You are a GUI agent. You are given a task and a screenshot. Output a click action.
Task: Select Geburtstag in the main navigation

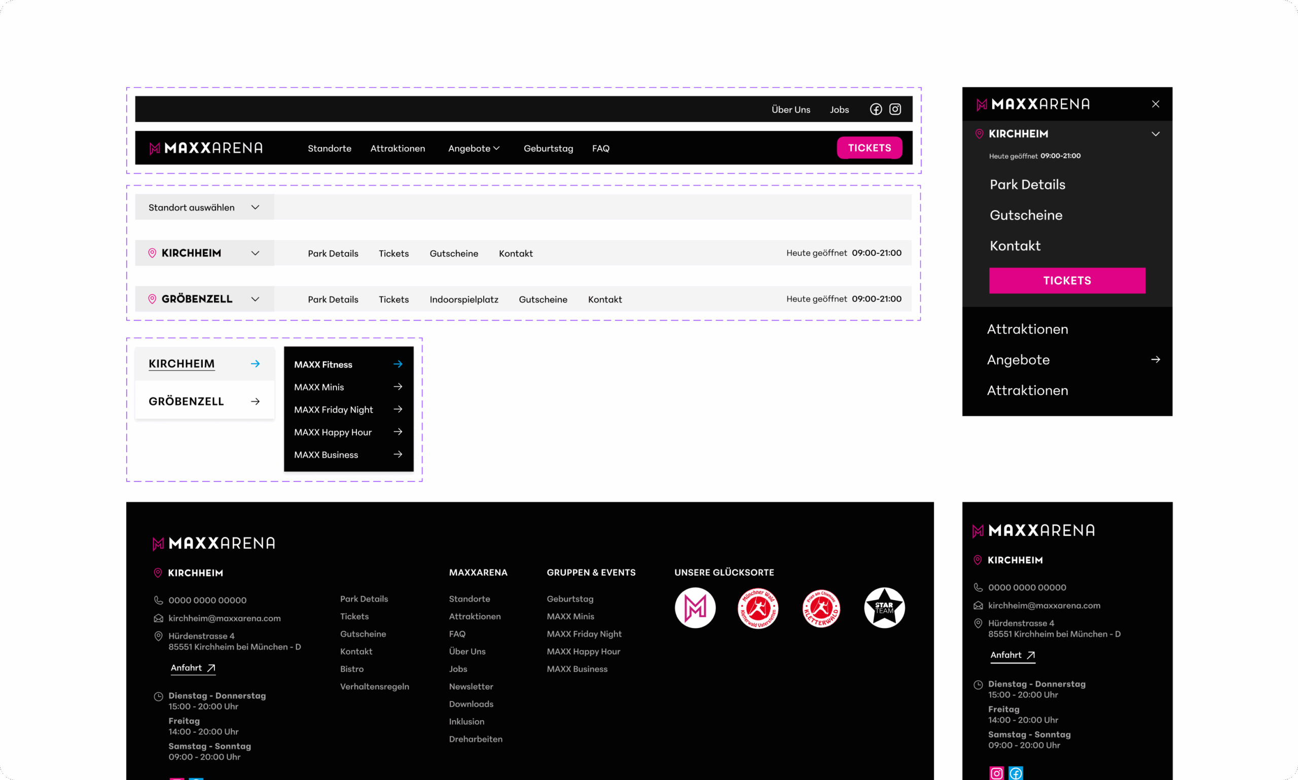[x=548, y=148]
